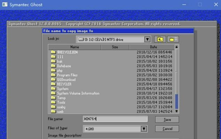Select the System folder icon
The width and height of the screenshot is (221, 139).
point(53,89)
